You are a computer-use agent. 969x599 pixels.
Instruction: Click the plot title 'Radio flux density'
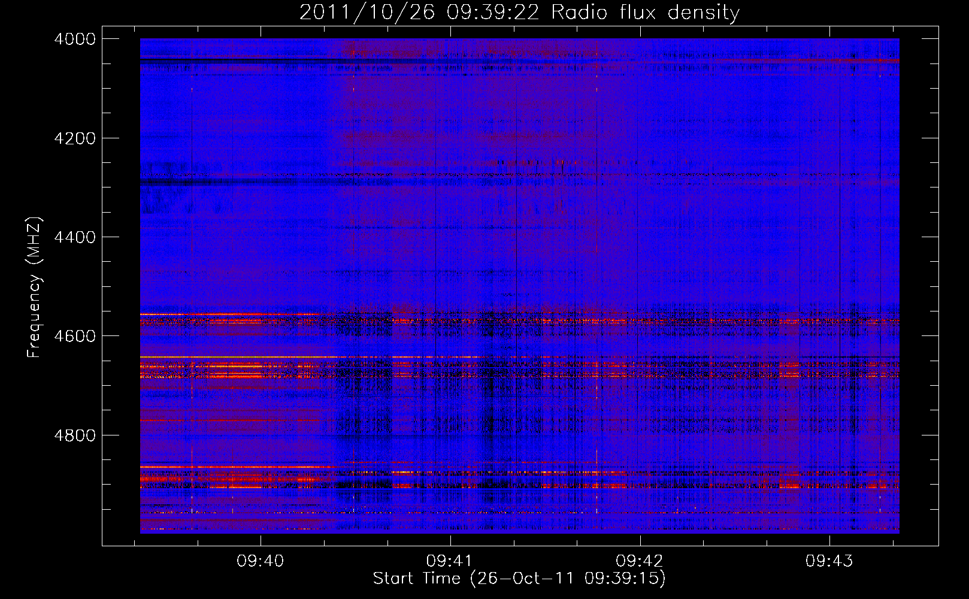coord(645,13)
